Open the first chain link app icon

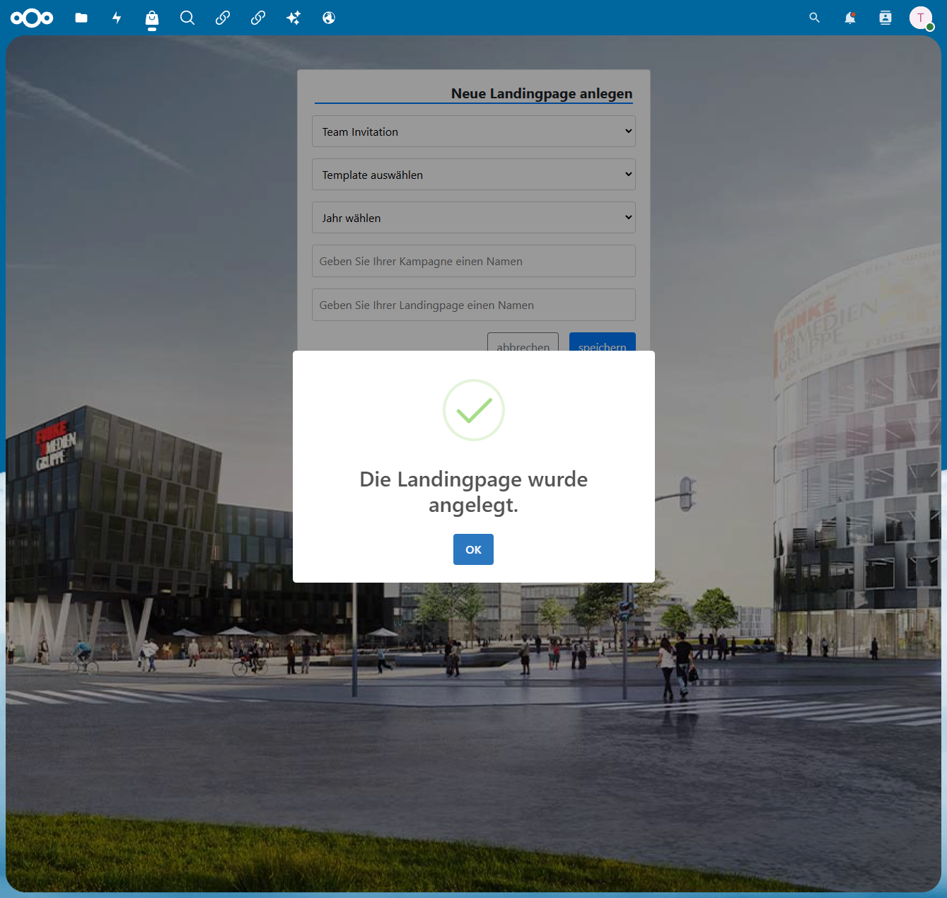pyautogui.click(x=223, y=18)
